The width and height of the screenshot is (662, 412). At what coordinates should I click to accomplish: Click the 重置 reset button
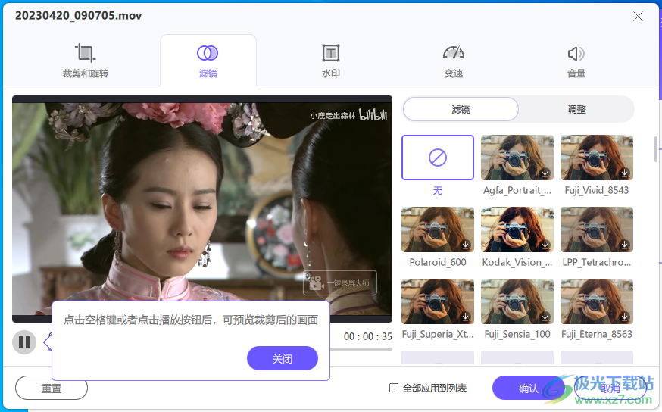pyautogui.click(x=52, y=388)
